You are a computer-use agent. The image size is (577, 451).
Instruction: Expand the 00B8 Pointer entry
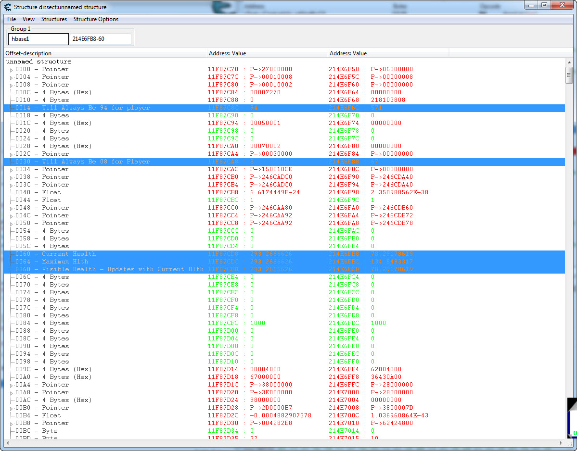(12, 424)
